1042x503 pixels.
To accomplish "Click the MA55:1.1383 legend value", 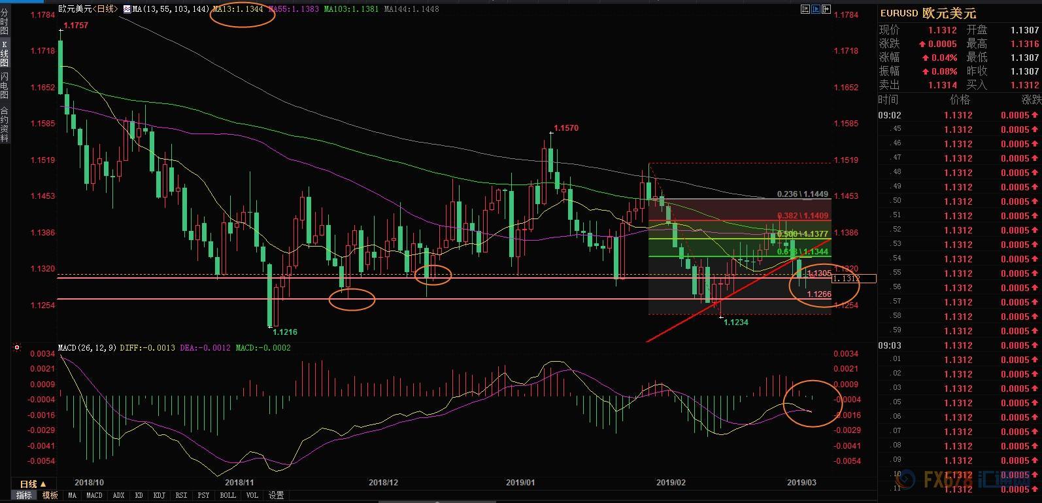I will click(x=294, y=9).
